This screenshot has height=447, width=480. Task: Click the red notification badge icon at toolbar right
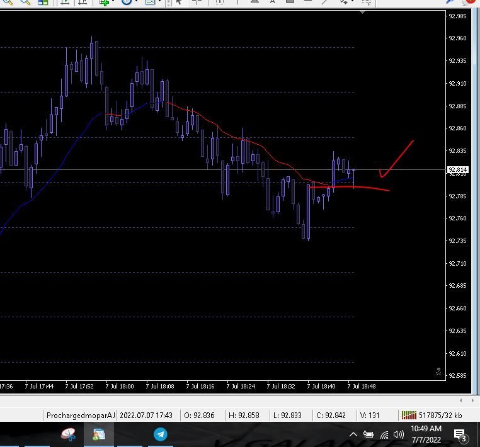[x=469, y=2]
